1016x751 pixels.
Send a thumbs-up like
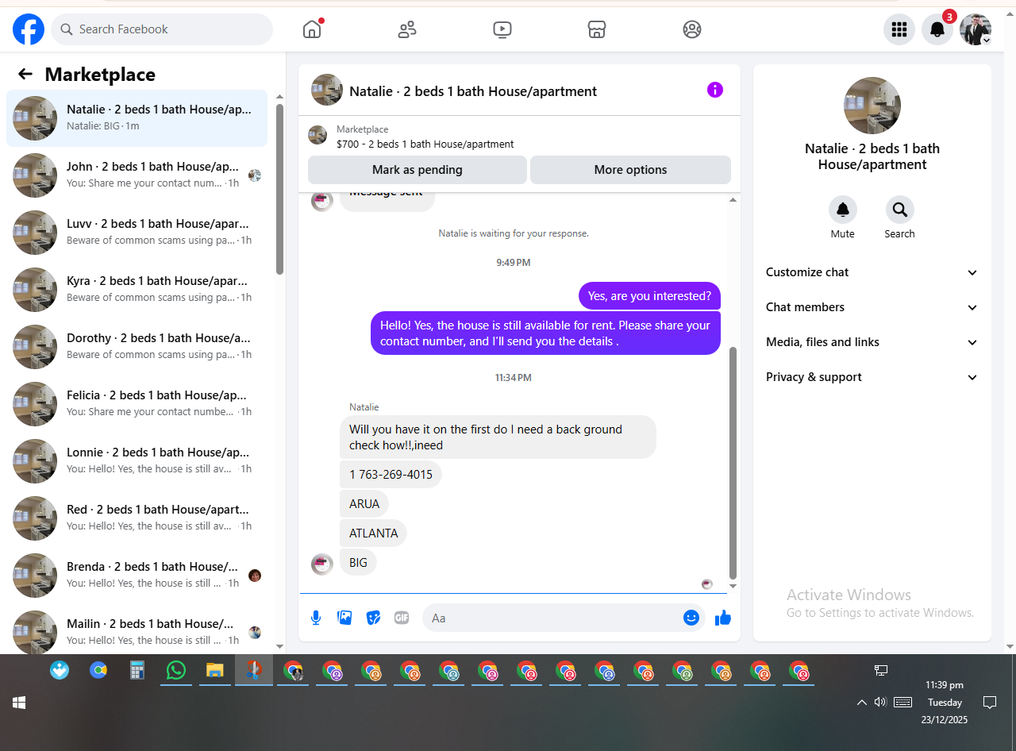point(723,618)
